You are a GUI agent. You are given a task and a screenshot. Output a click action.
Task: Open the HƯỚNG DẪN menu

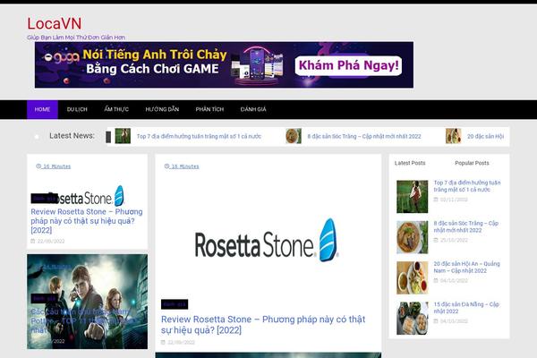coord(162,109)
